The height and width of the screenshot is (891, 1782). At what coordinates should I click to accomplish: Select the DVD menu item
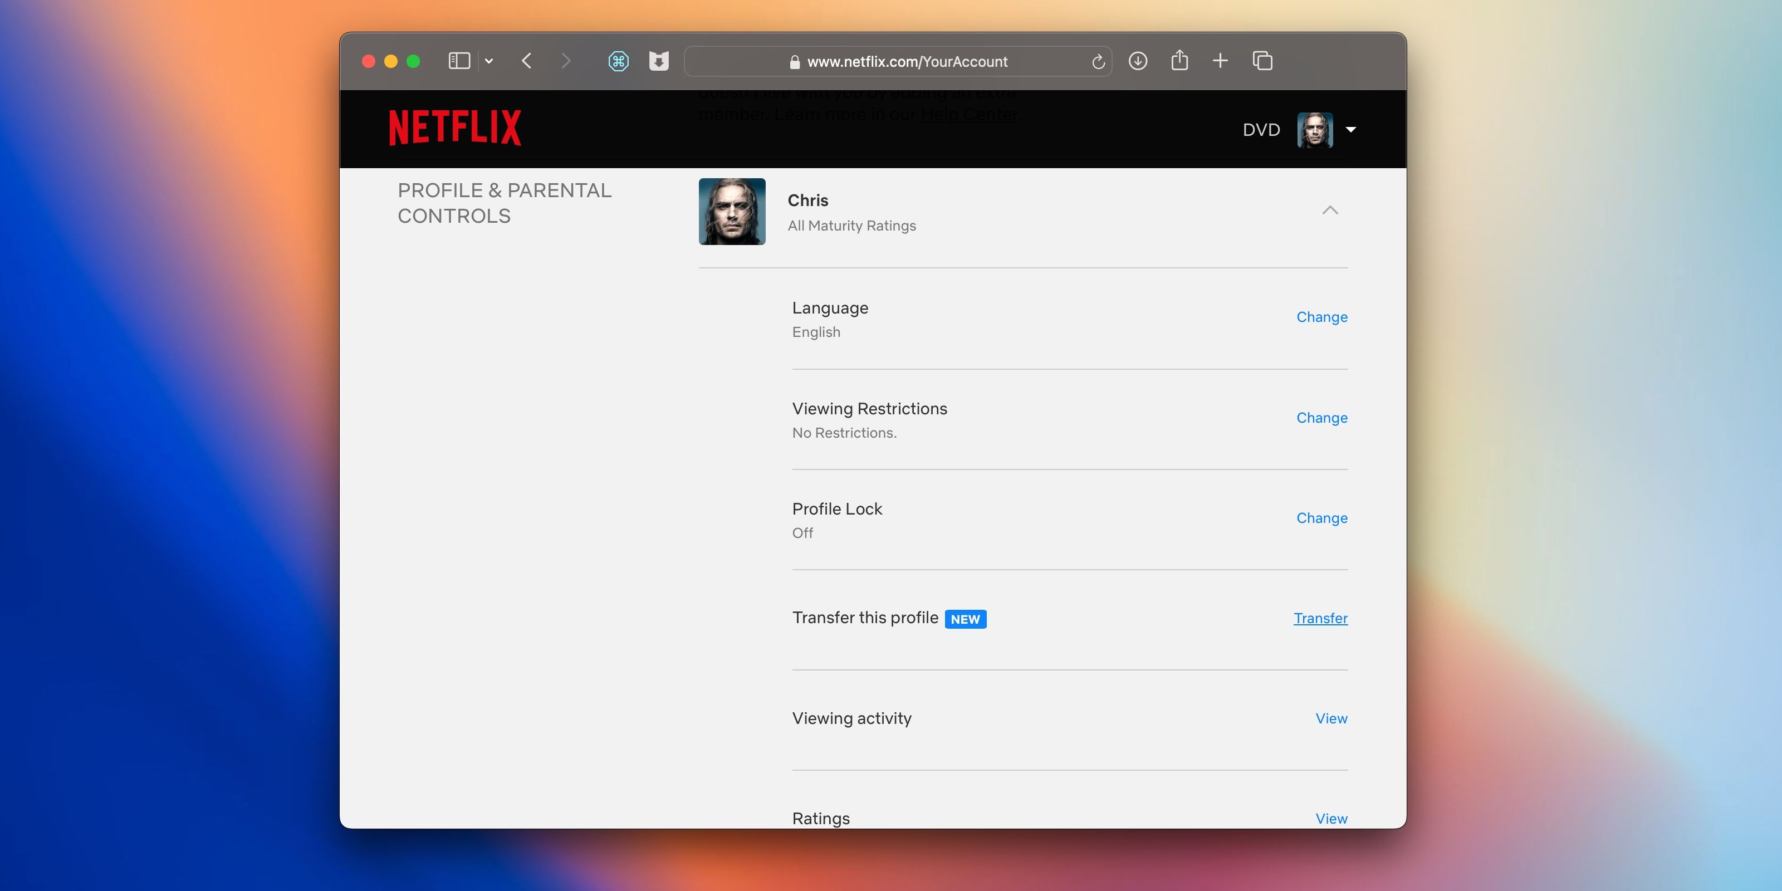coord(1260,129)
